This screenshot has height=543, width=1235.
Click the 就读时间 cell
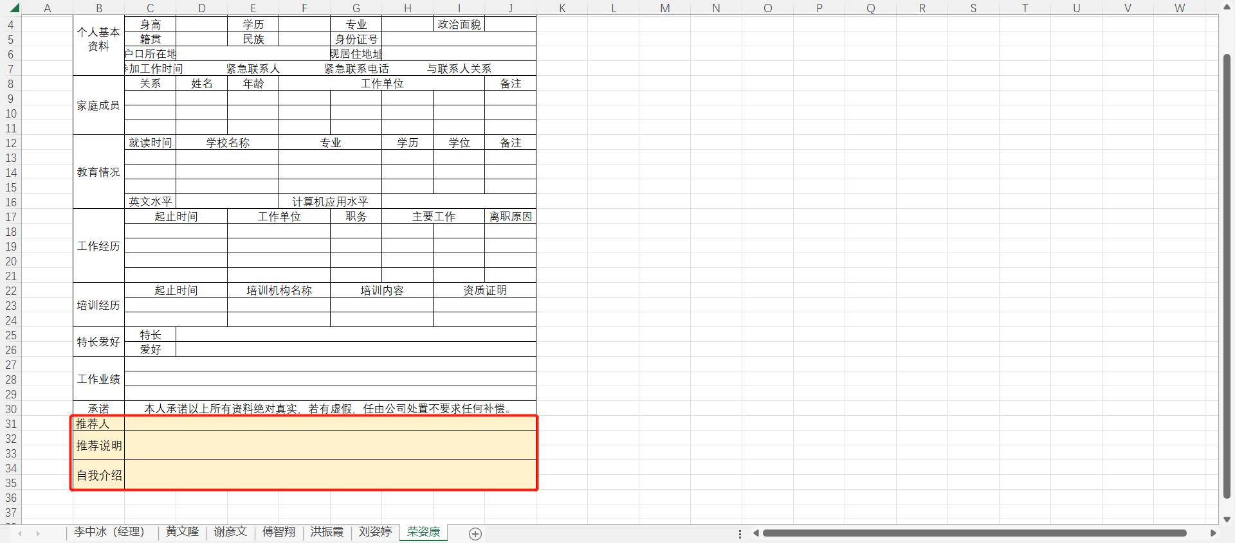150,143
